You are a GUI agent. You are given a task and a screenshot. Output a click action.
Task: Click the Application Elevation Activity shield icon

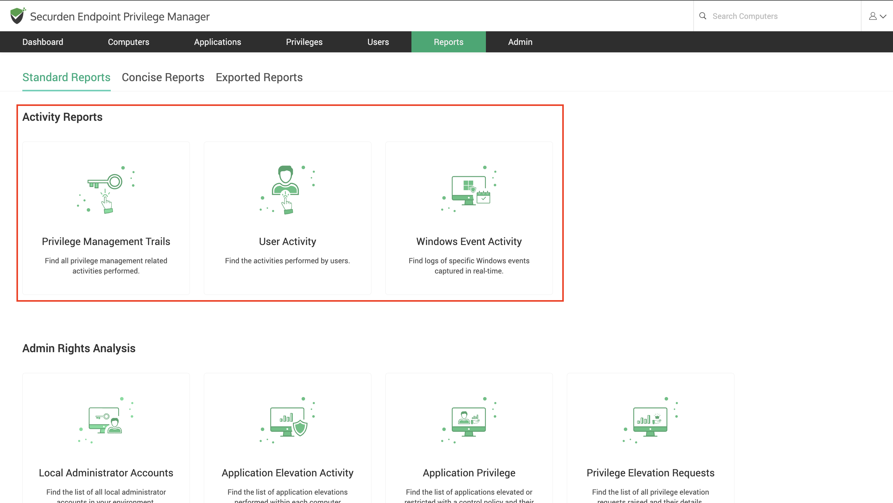pyautogui.click(x=287, y=421)
